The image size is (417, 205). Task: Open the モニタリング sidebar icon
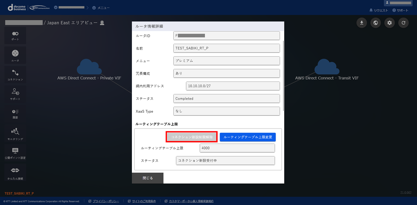pos(15,133)
